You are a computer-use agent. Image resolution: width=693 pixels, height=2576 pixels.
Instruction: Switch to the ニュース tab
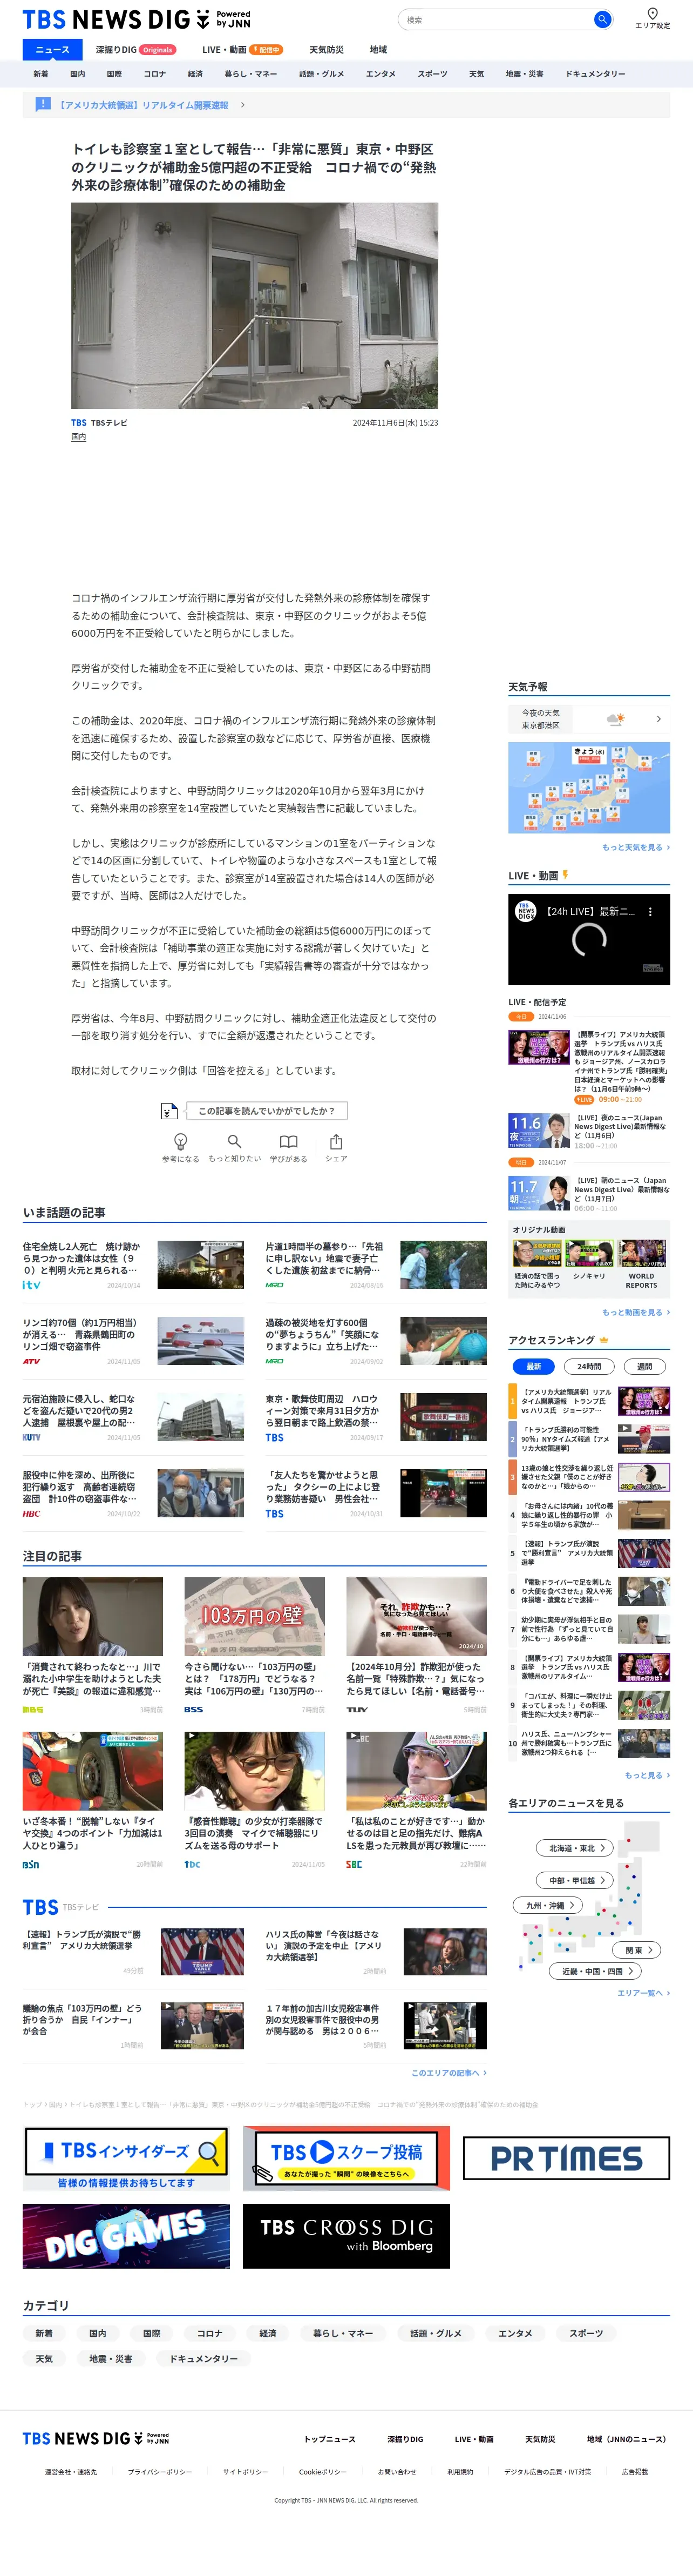pyautogui.click(x=53, y=50)
